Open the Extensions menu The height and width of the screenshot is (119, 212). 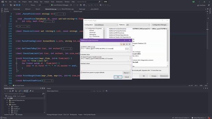(59, 2)
